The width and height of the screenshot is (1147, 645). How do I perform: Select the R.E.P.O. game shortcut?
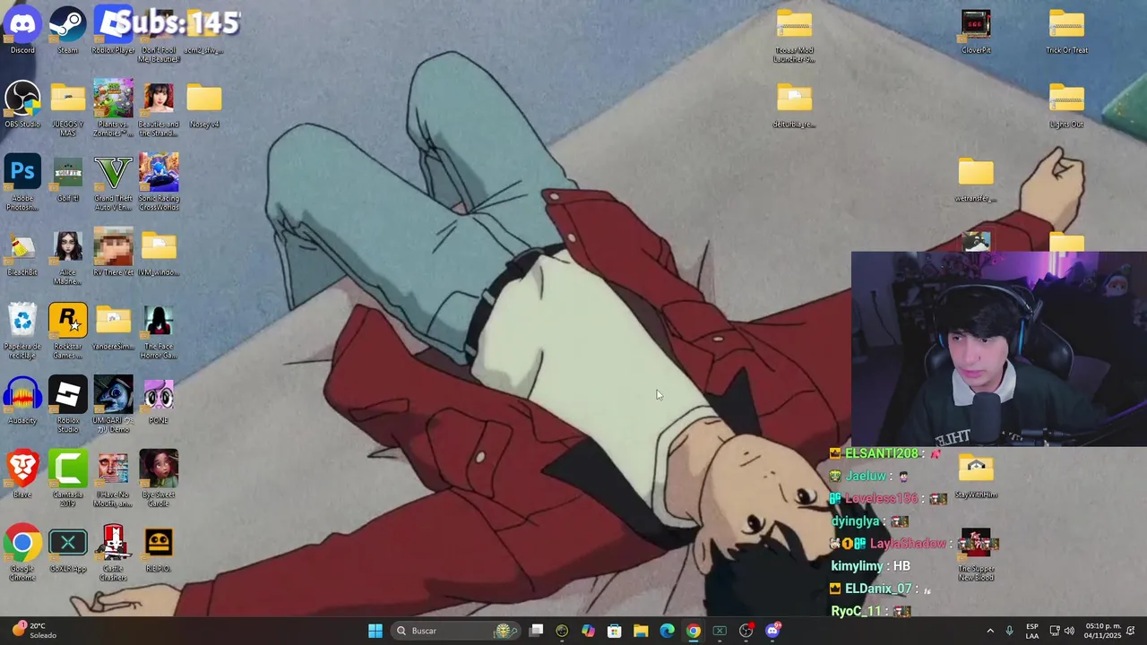click(159, 549)
